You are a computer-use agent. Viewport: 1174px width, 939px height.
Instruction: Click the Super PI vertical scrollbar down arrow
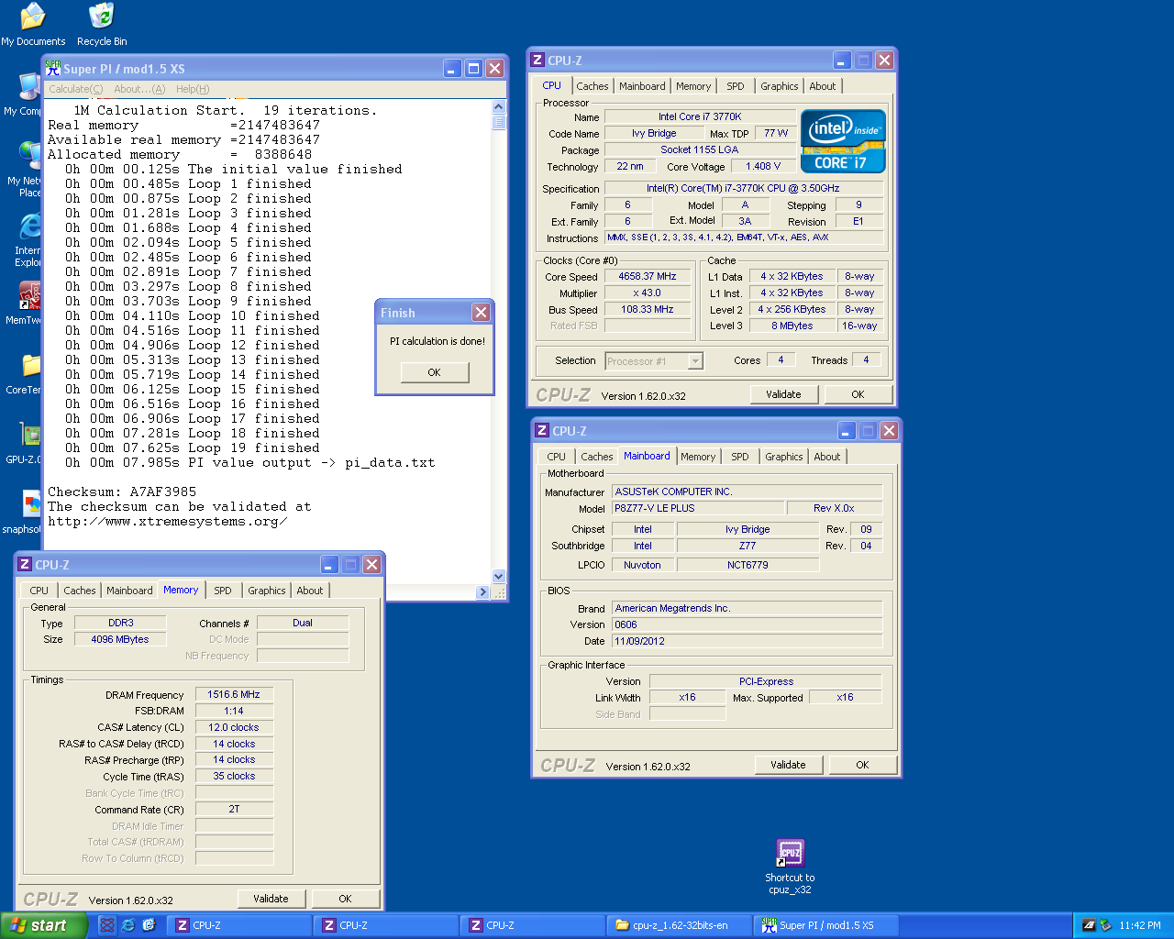tap(499, 577)
